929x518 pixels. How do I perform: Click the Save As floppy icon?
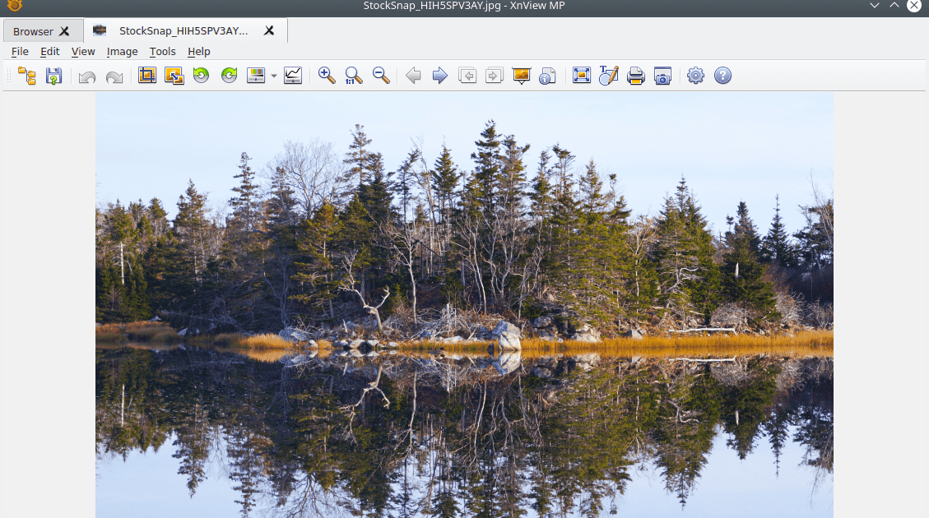click(54, 76)
